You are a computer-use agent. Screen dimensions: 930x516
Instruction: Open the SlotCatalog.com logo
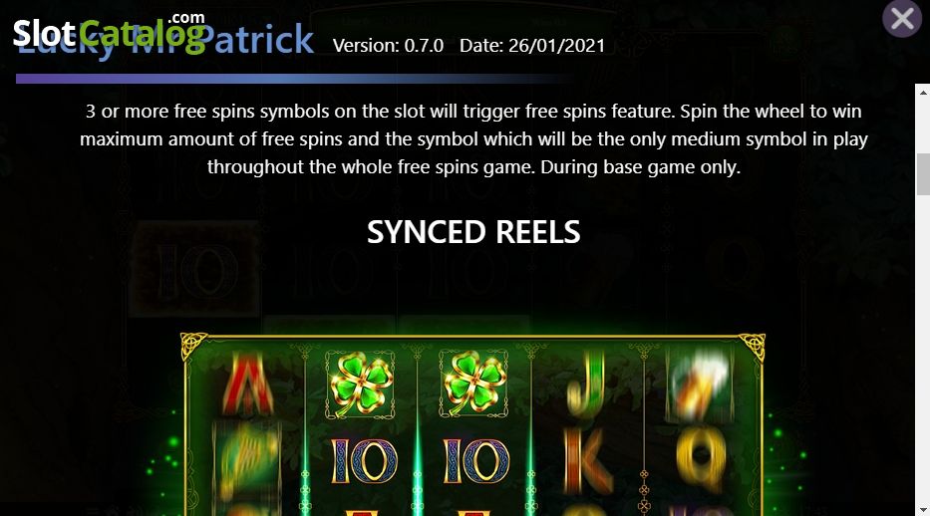[110, 31]
